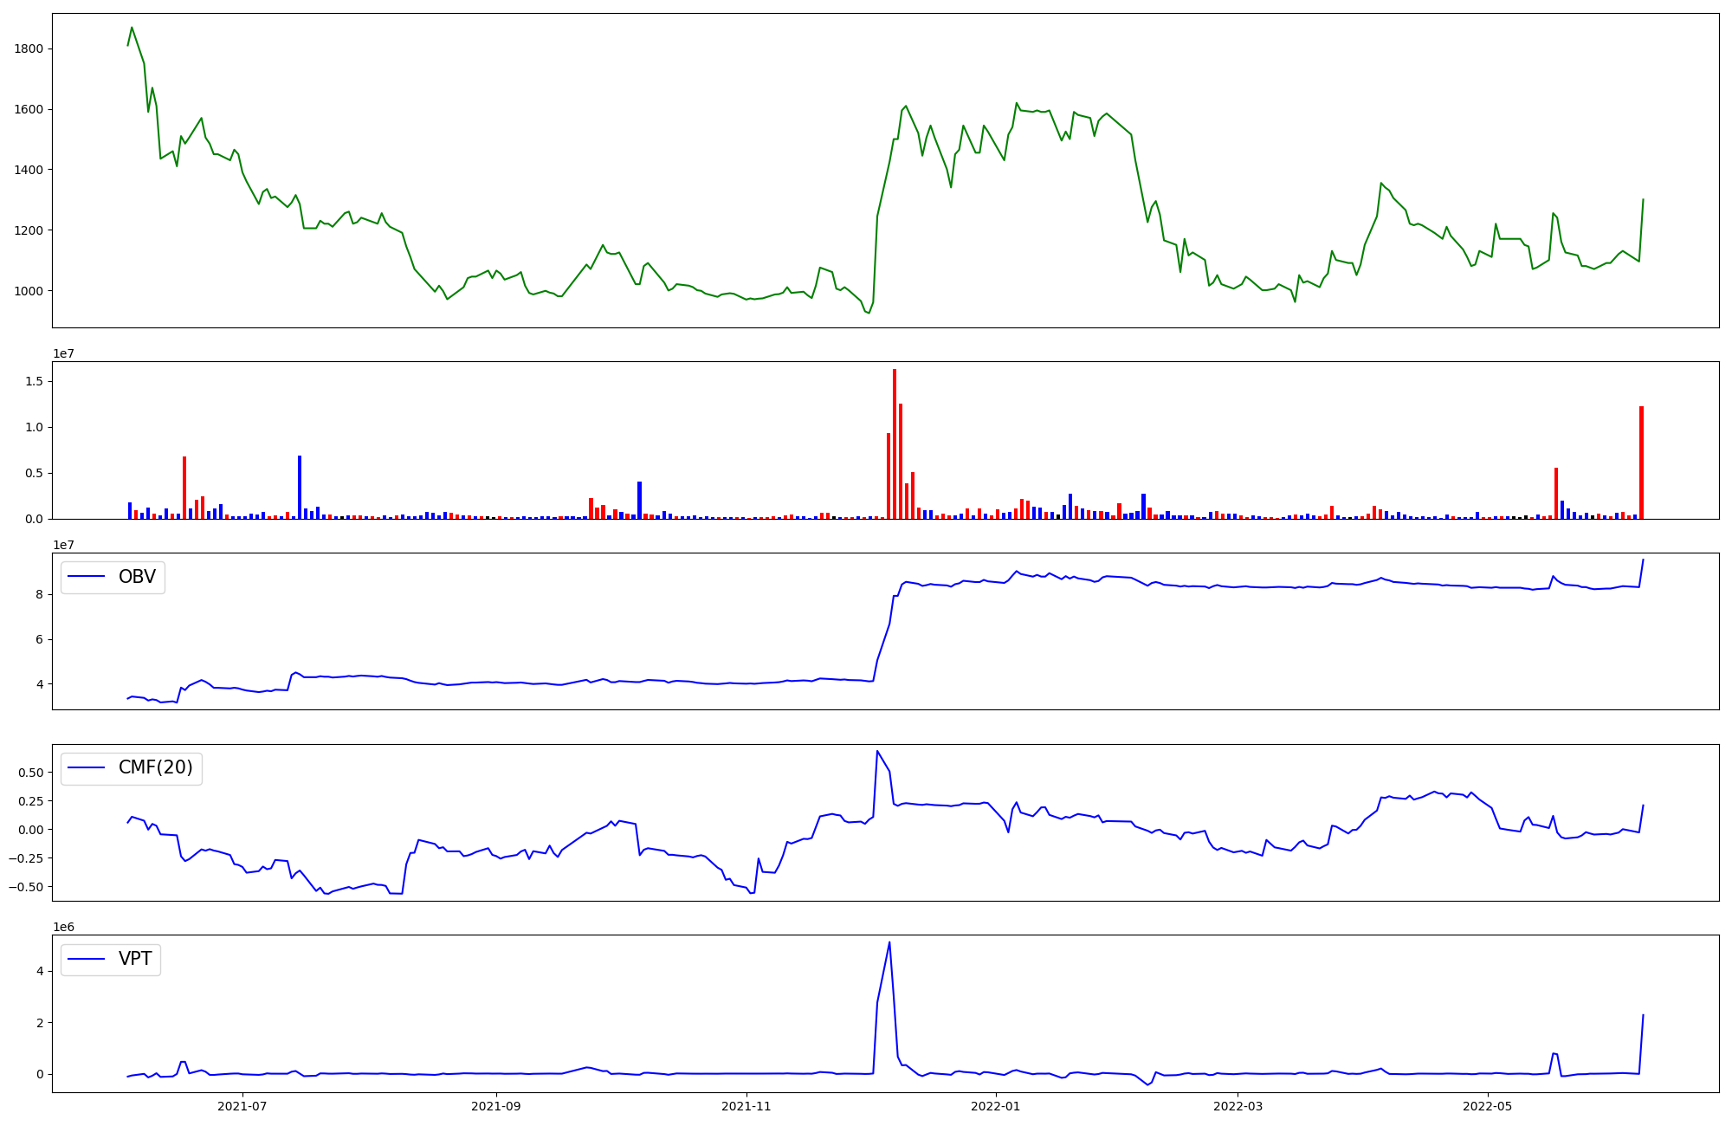Click the 1800 price axis tick label
Image resolution: width=1732 pixels, height=1126 pixels.
29,49
